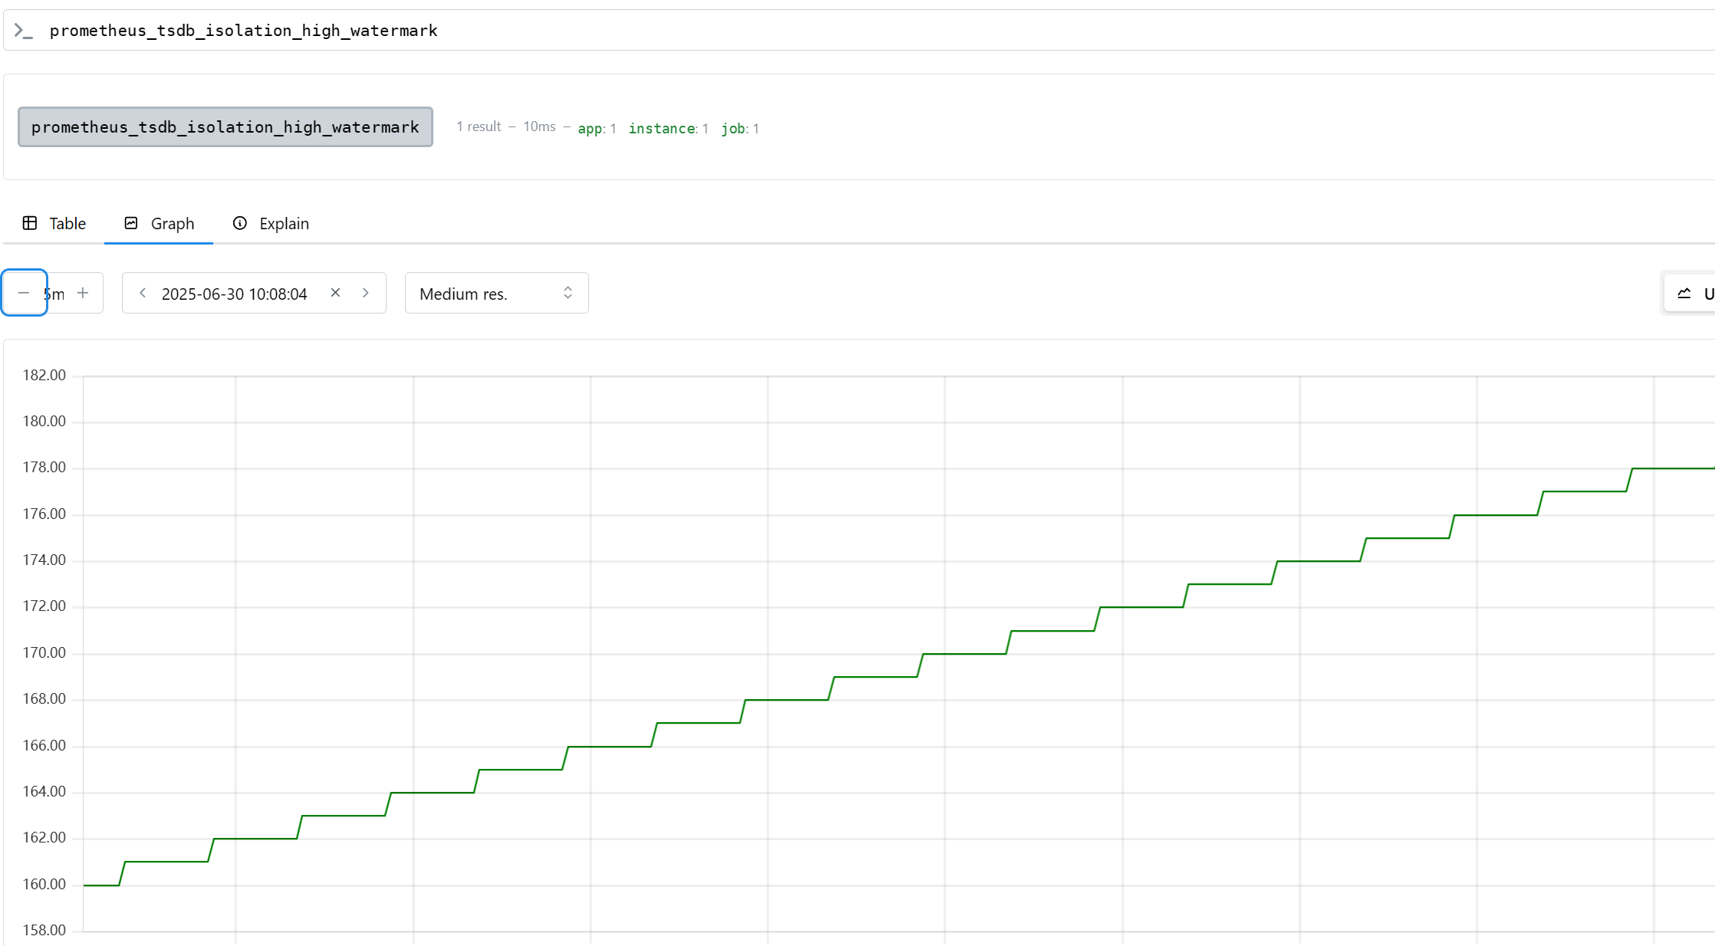
Task: Advance the time with the right chevron
Action: pos(366,293)
